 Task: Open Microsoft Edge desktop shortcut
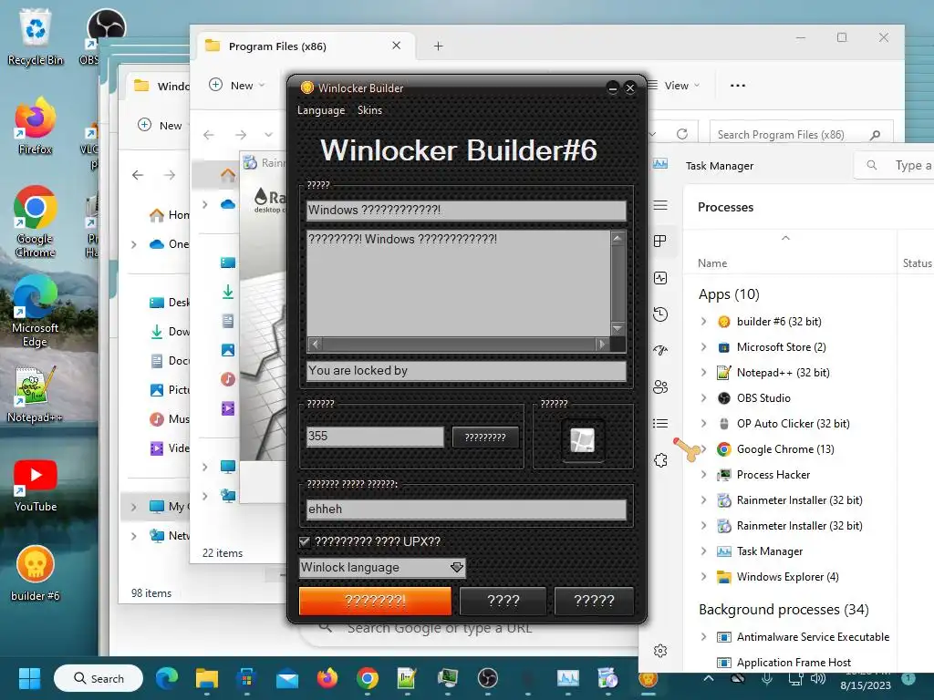pos(36,311)
